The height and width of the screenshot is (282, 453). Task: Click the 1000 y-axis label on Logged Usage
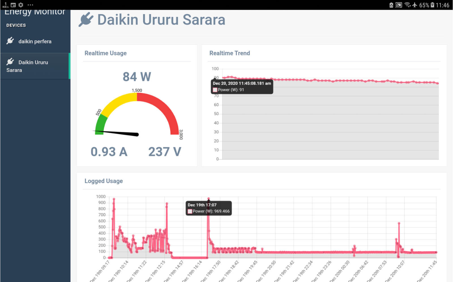point(101,196)
